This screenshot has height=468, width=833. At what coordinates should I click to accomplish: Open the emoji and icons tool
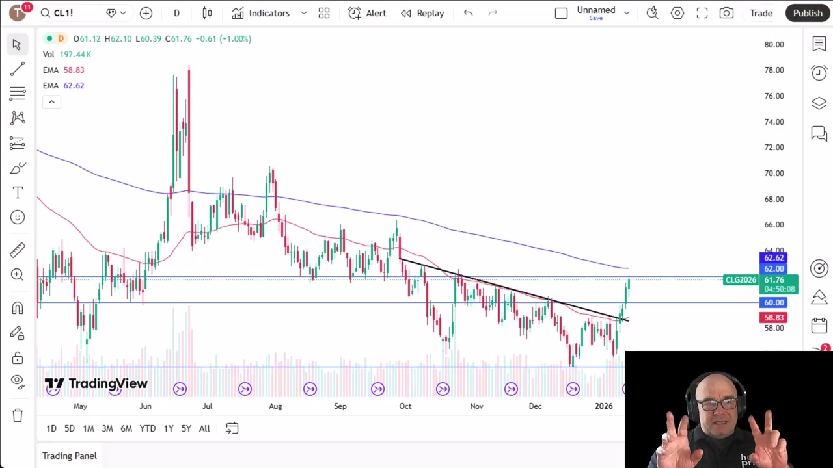(x=17, y=217)
